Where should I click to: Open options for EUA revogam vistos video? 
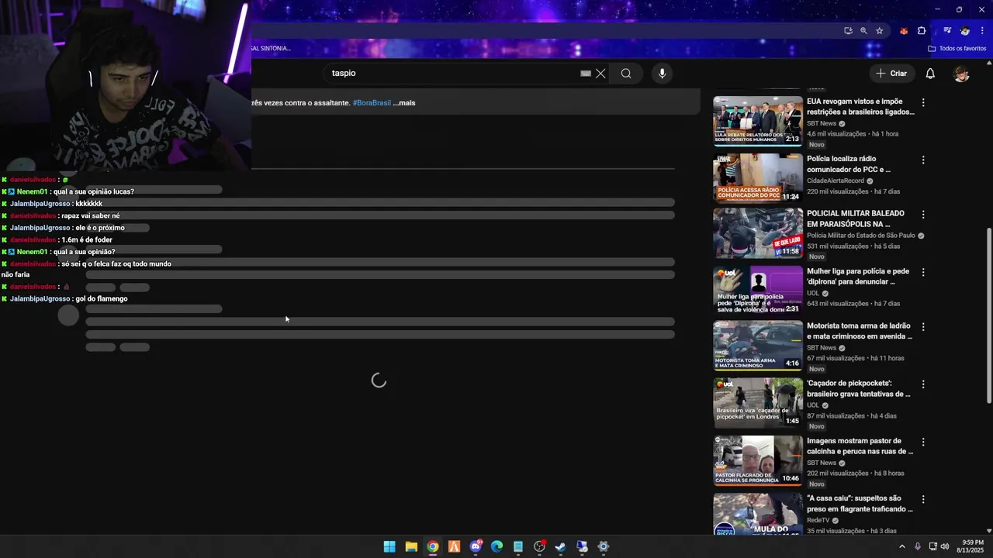[923, 102]
